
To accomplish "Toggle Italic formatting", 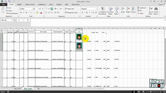I will tap(24, 13).
